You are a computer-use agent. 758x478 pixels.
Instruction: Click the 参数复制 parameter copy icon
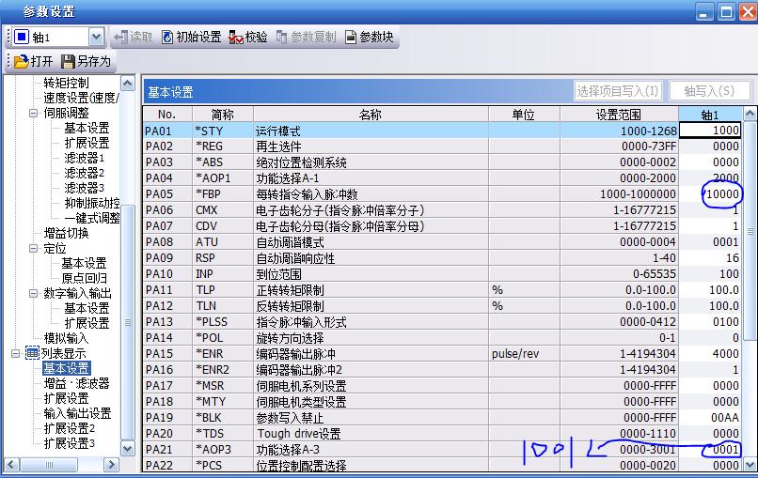coord(282,38)
